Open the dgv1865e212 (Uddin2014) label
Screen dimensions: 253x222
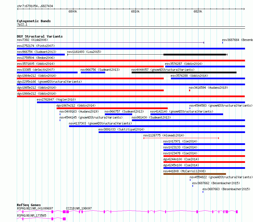point(37,88)
